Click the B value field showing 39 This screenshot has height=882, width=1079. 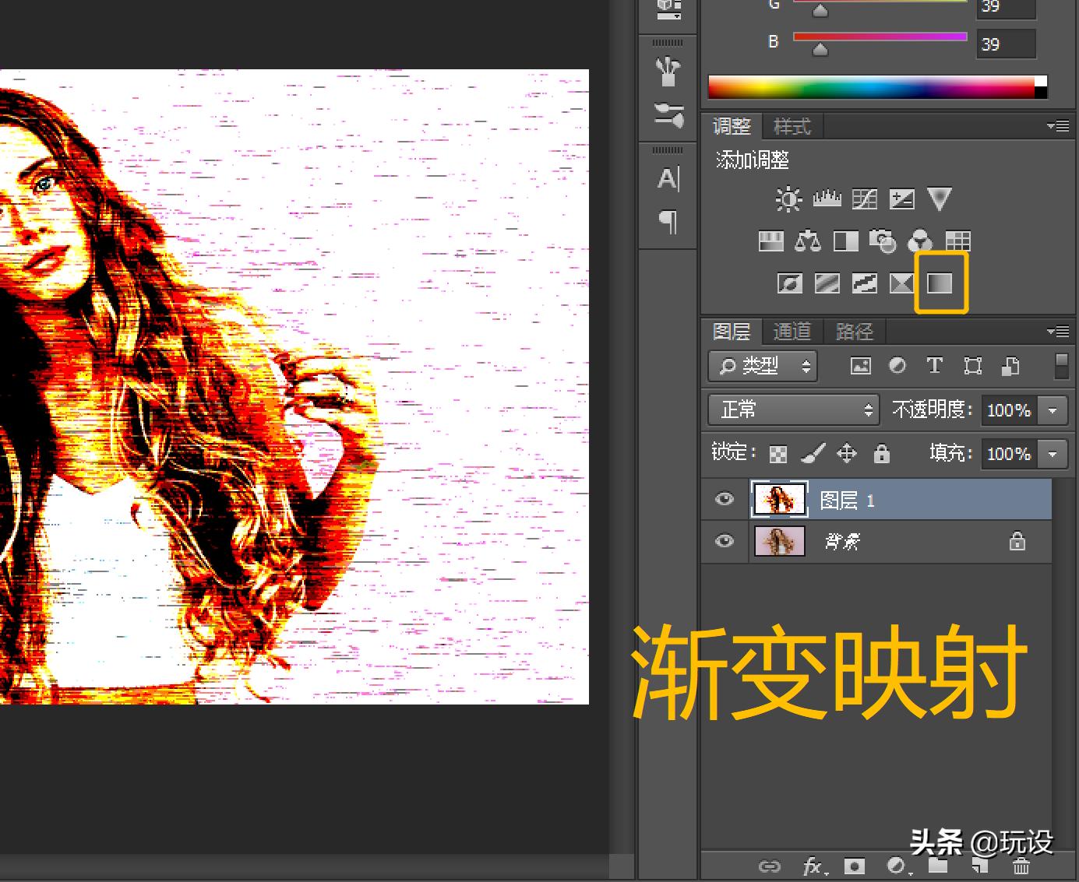click(x=1007, y=44)
